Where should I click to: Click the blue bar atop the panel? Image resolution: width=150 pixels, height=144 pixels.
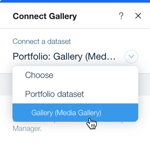coord(75,1)
